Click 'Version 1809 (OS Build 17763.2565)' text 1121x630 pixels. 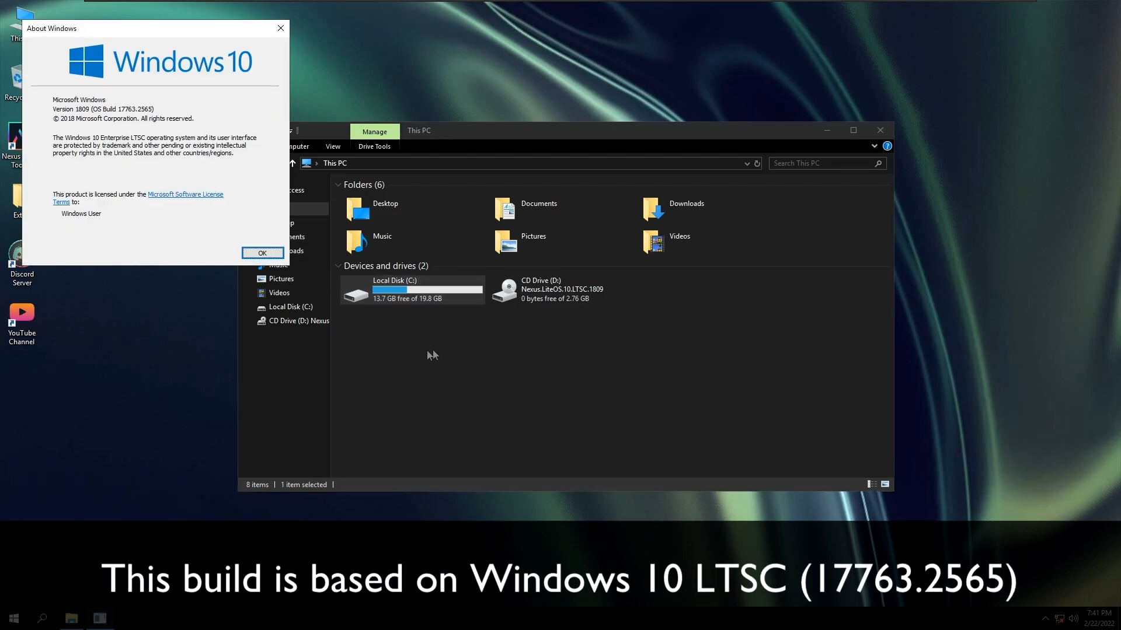pos(103,109)
